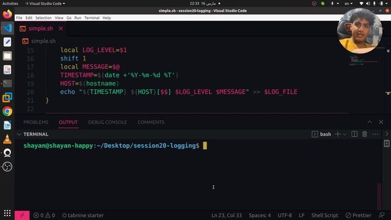391x220 pixels.
Task: Change Shell Script language mode
Action: [324, 215]
